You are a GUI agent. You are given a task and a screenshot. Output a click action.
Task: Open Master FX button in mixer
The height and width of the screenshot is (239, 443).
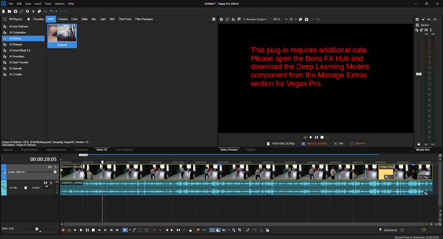point(417,30)
